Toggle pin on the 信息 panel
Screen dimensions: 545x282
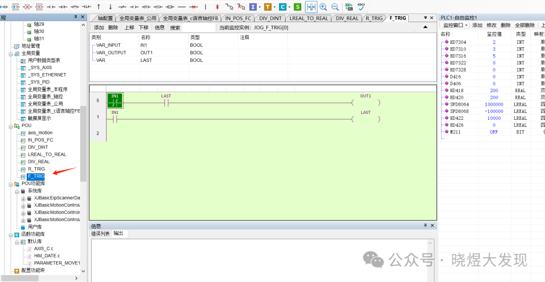(425, 226)
